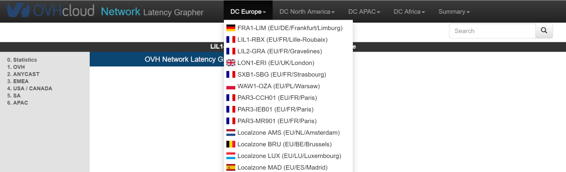The width and height of the screenshot is (566, 172).
Task: Choose SXB1-SBG Strasbourg menu entry
Action: (281, 75)
